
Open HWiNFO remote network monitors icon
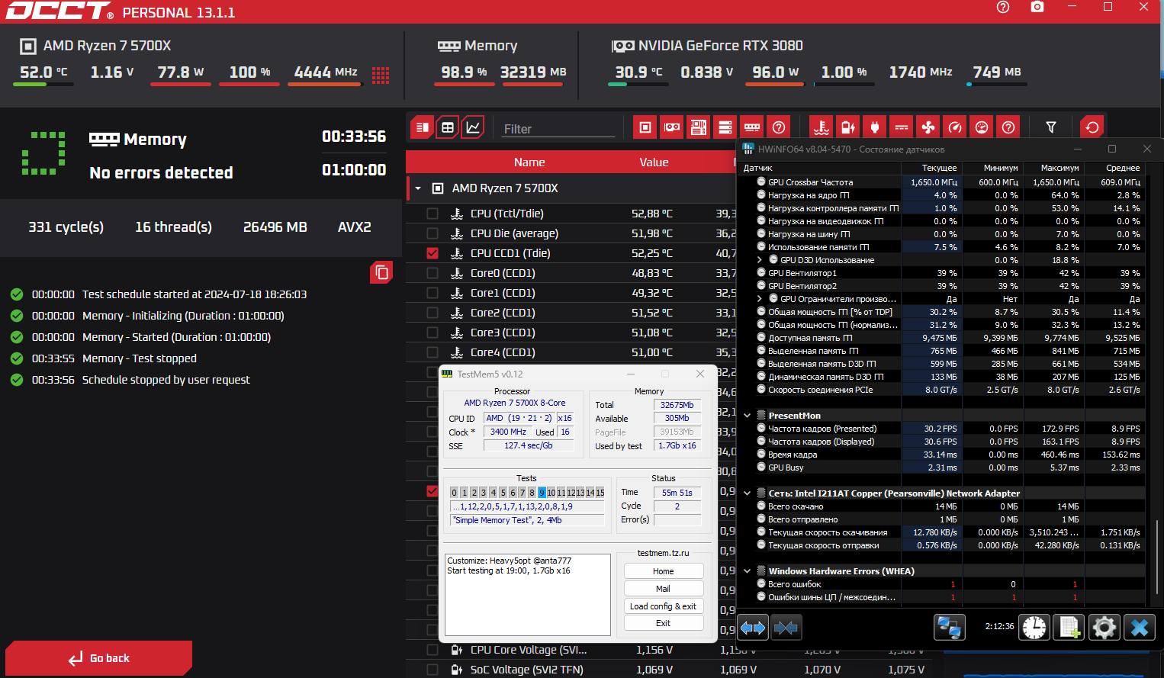(x=950, y=628)
